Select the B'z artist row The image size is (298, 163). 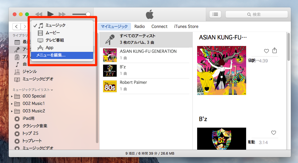click(146, 71)
